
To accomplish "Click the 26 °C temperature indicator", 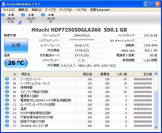I will pyautogui.click(x=16, y=63).
